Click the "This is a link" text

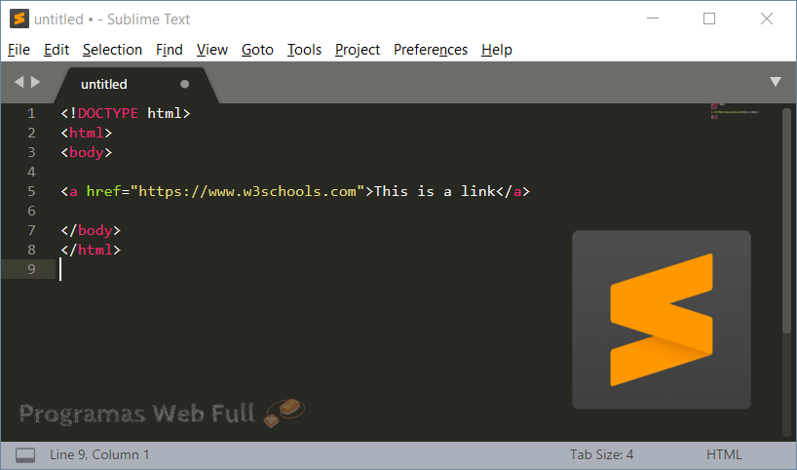435,191
